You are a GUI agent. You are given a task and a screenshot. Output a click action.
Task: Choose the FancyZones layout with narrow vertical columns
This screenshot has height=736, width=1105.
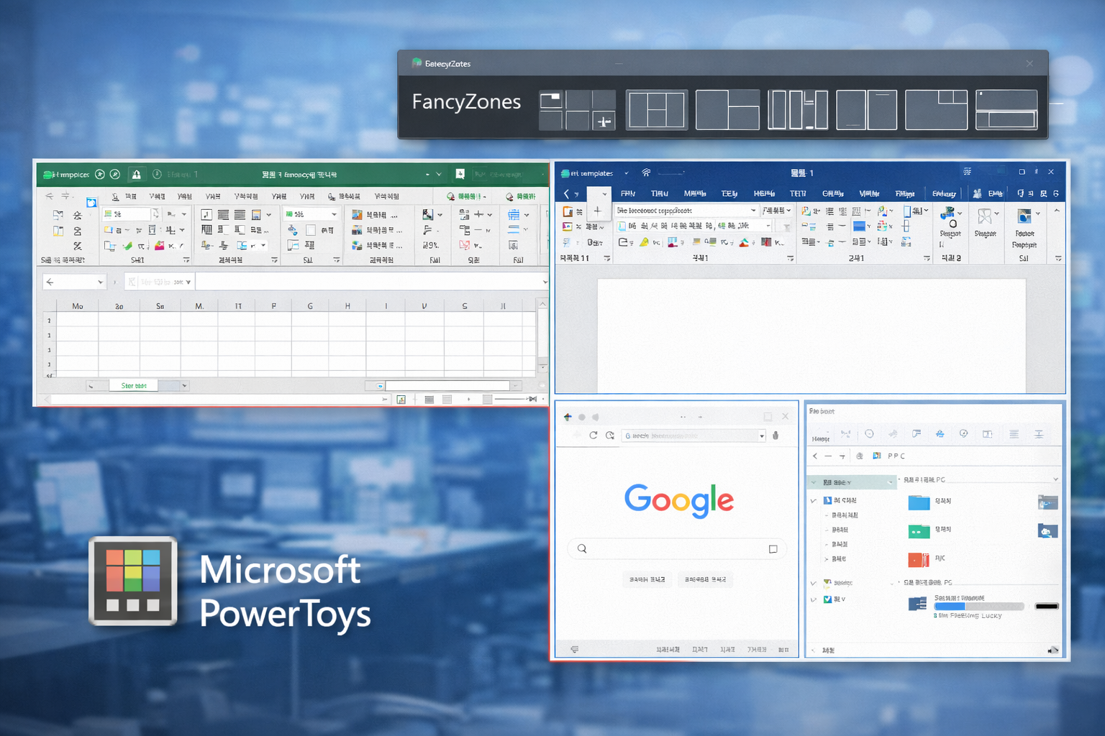(x=797, y=110)
